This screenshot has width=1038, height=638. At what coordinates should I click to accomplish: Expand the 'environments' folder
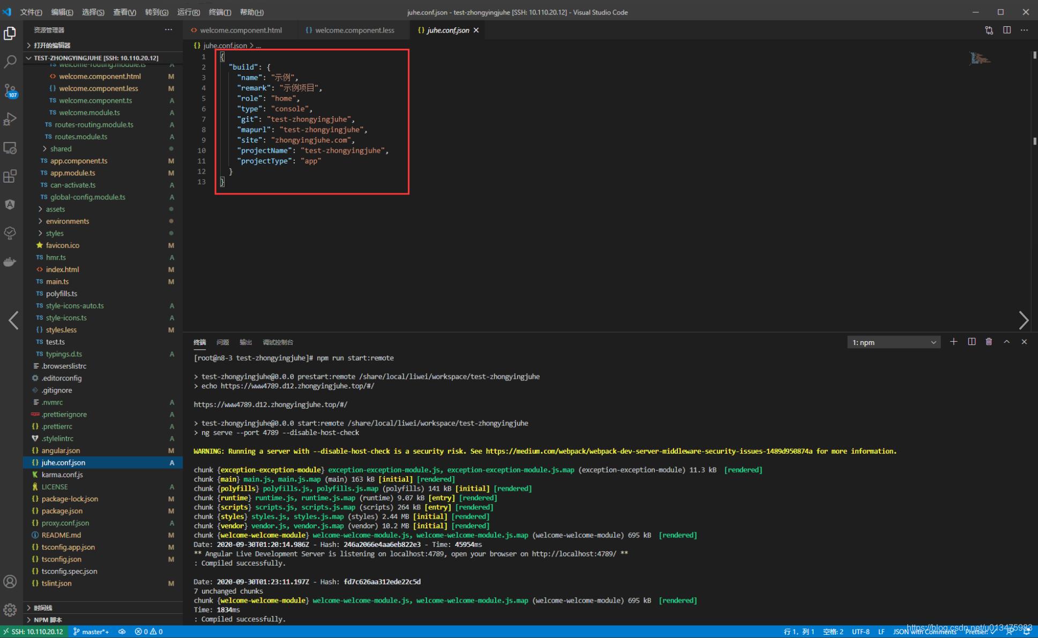[x=67, y=221]
